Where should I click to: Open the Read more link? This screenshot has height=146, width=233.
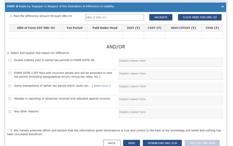pos(101,86)
